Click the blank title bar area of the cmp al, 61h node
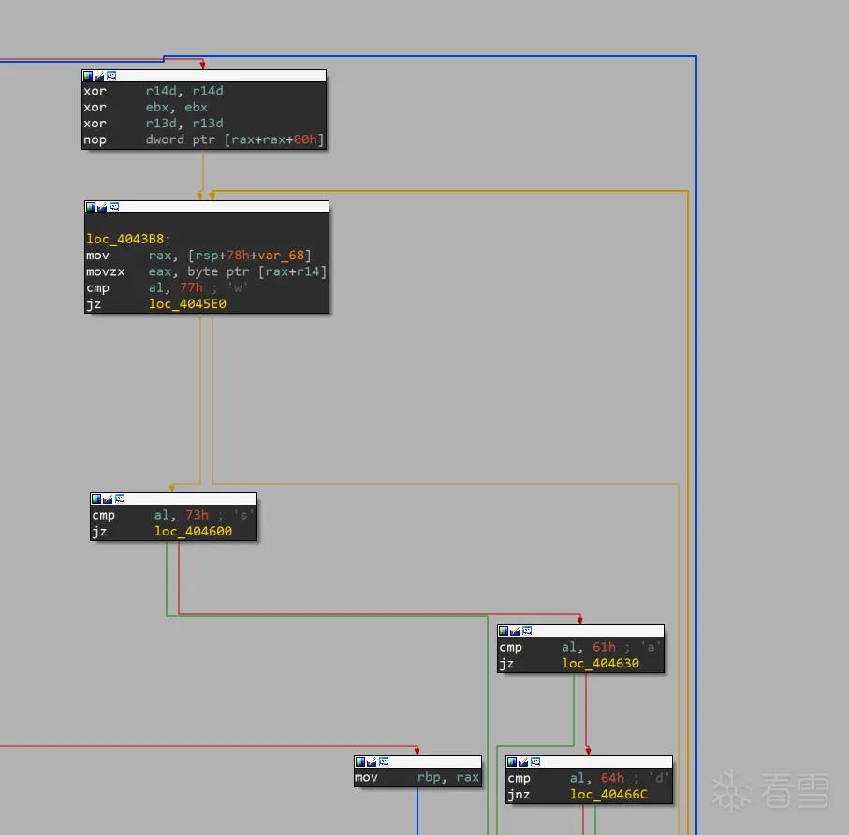This screenshot has width=849, height=835. [598, 631]
